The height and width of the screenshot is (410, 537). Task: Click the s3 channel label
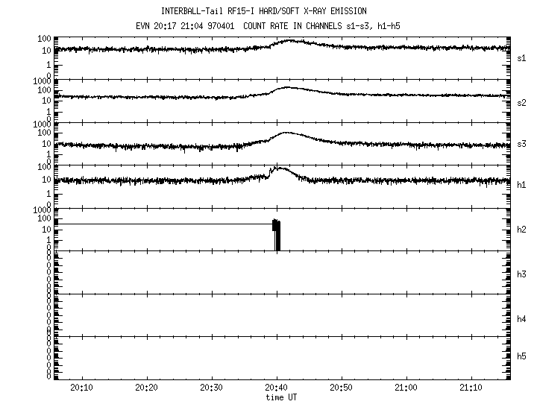(522, 144)
